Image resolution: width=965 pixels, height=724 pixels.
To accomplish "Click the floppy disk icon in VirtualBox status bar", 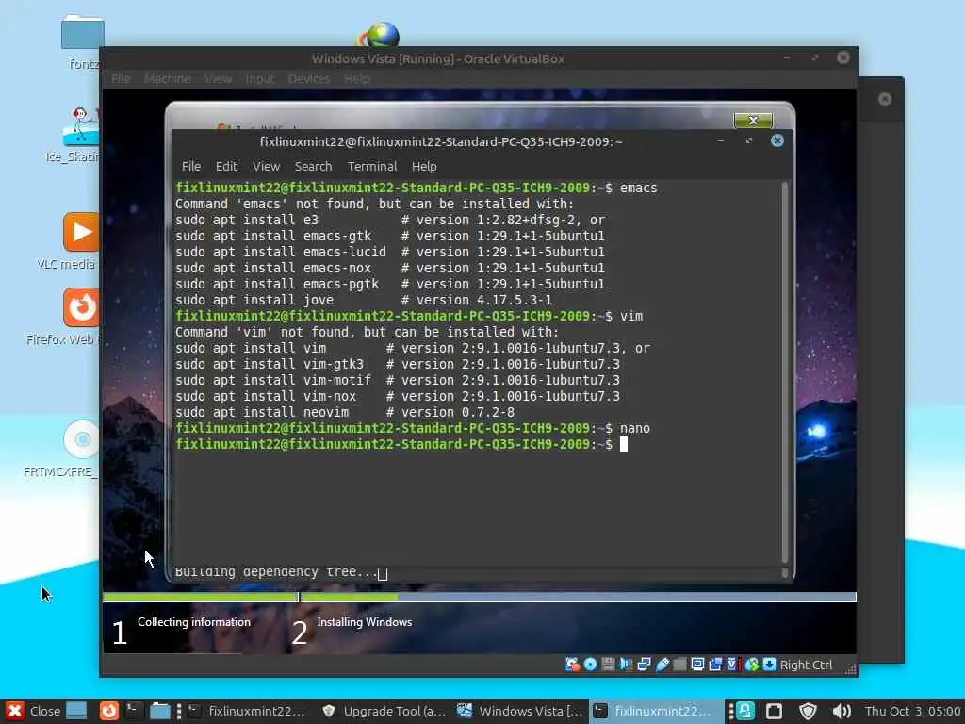I will 608,665.
